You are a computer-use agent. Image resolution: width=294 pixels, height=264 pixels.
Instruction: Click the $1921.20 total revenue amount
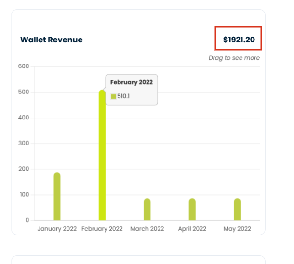239,40
